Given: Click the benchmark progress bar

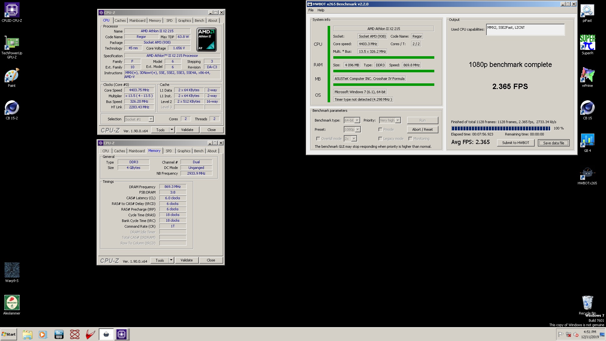Looking at the screenshot, I should point(501,129).
